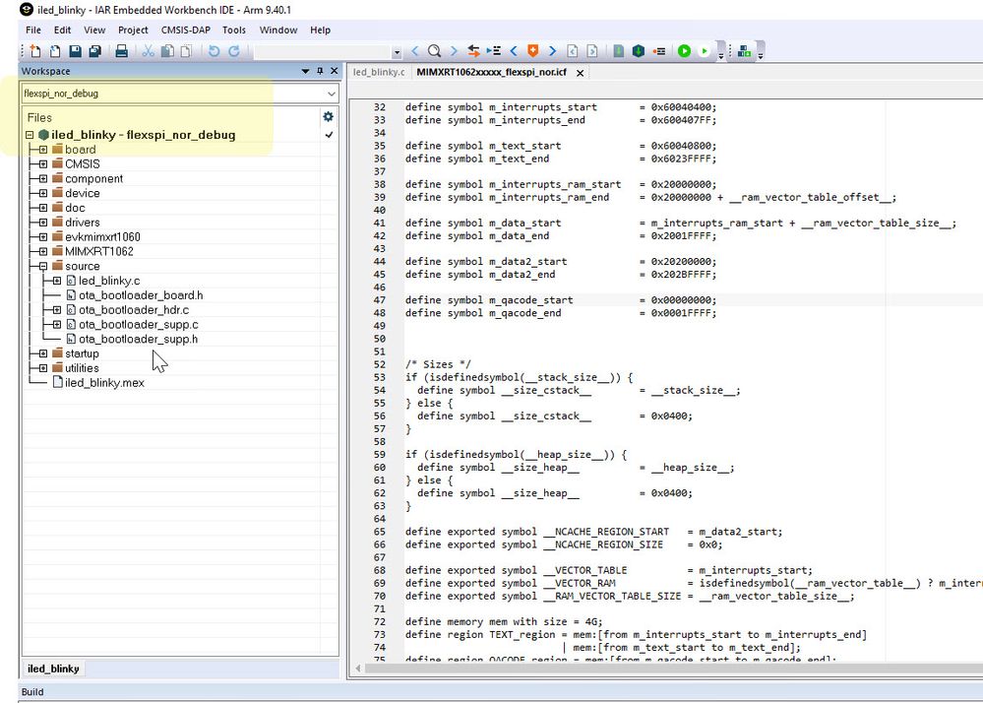
Task: Open Workspace panel options triangle
Action: [305, 72]
